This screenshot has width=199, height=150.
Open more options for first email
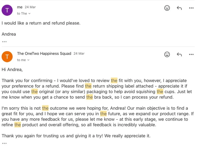coord(191,8)
